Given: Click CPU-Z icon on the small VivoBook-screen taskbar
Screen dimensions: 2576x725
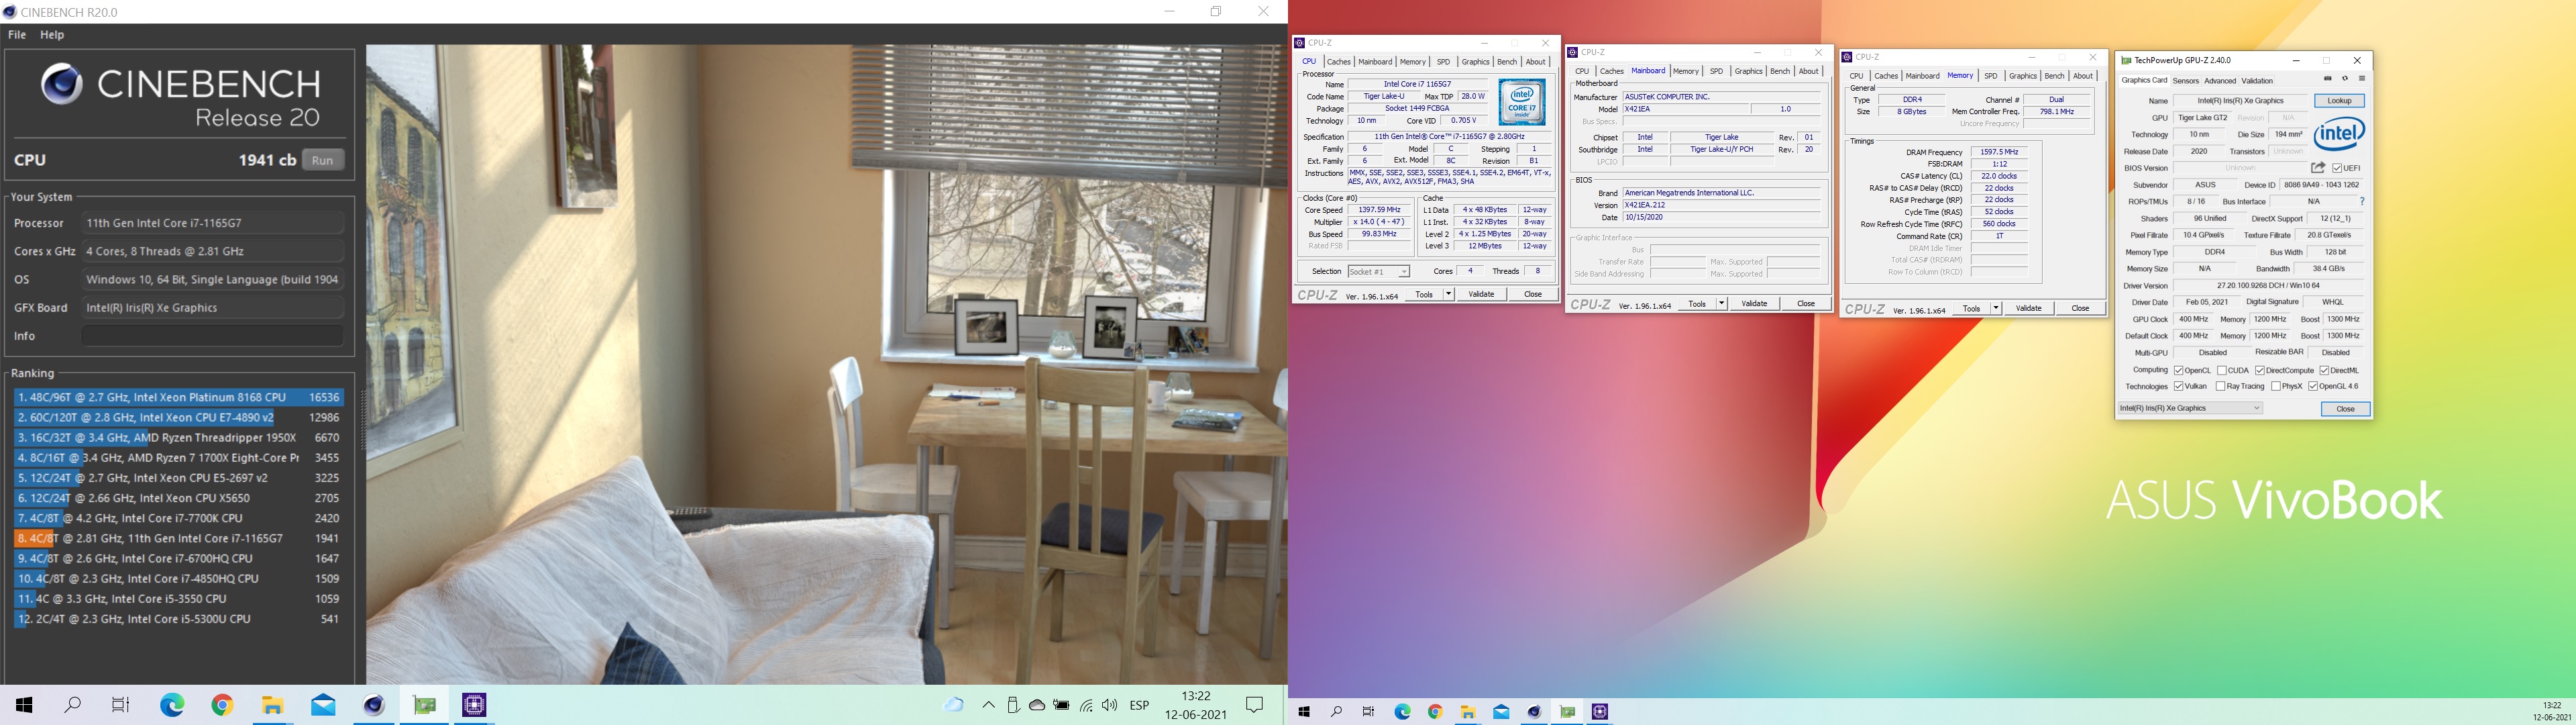Looking at the screenshot, I should 1600,712.
